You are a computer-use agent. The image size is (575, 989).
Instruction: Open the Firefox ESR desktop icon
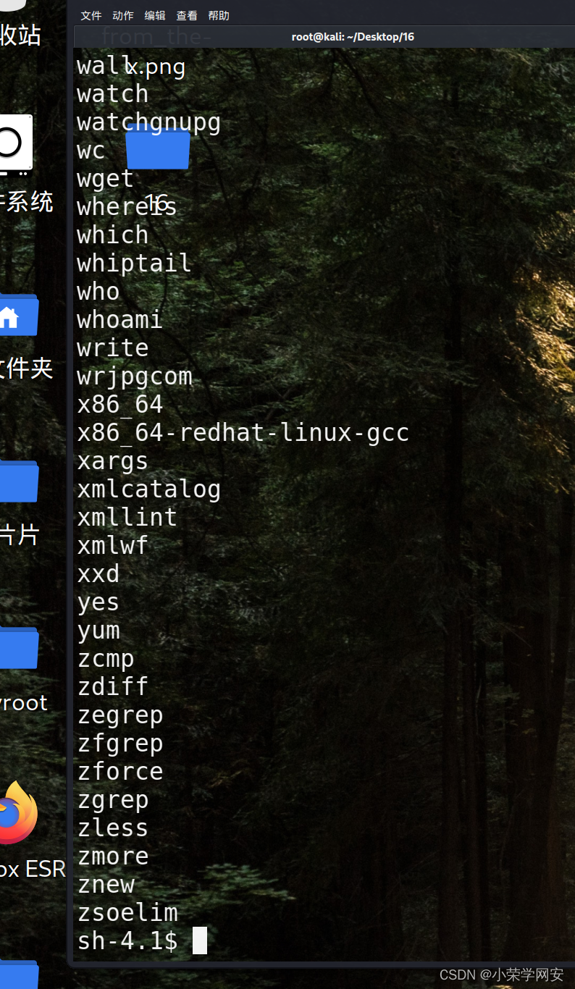click(17, 812)
